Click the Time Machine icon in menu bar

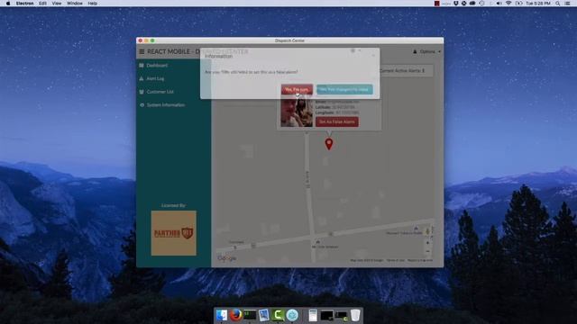click(481, 4)
